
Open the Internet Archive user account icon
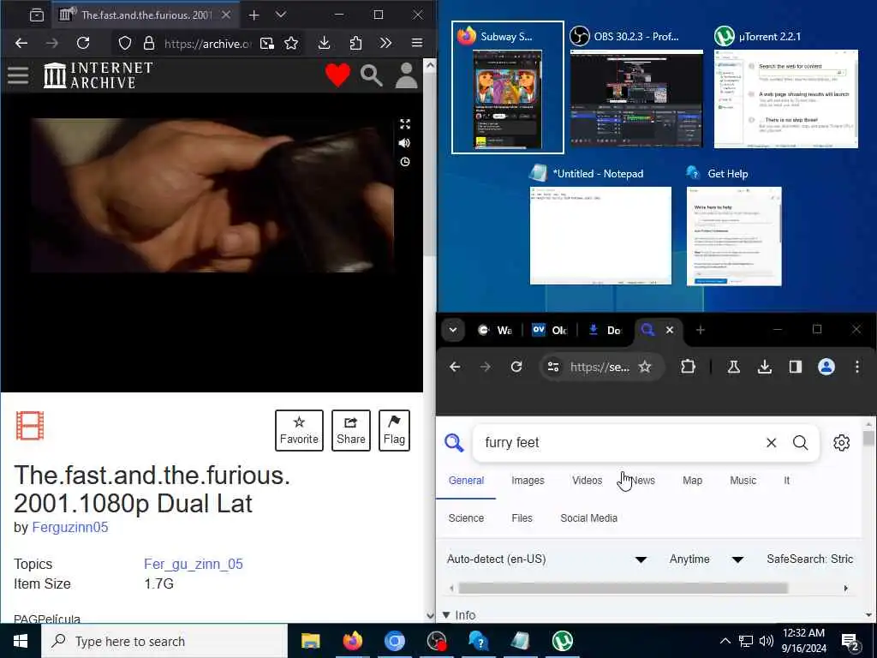tap(407, 75)
